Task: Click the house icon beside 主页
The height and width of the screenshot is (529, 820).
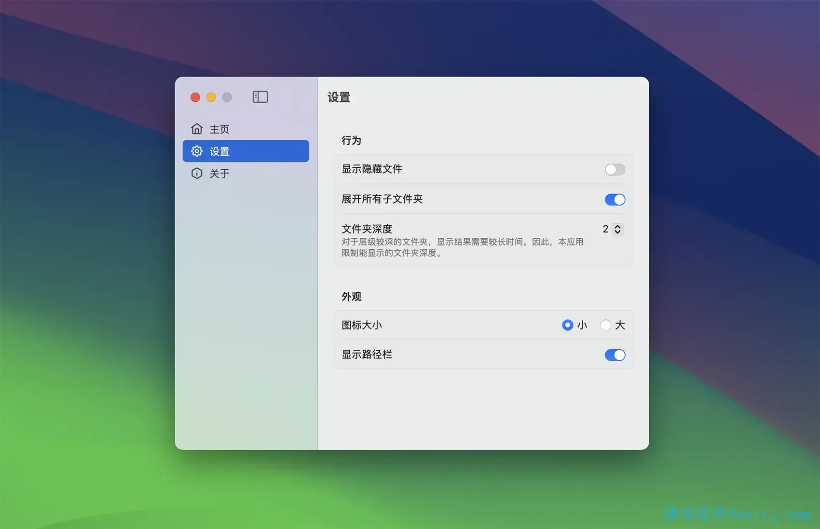Action: (x=197, y=129)
